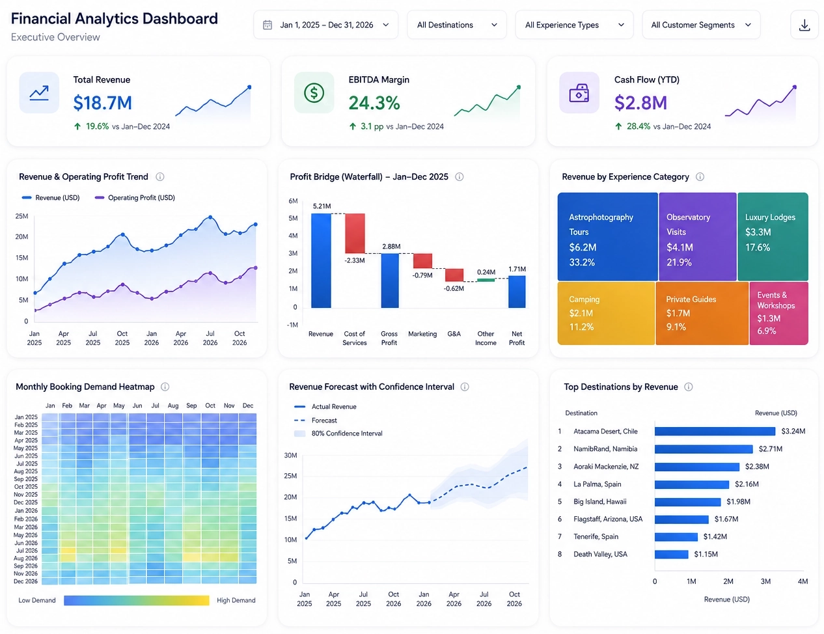Open info icon for Monthly Booking Demand Heatmap

click(x=165, y=387)
